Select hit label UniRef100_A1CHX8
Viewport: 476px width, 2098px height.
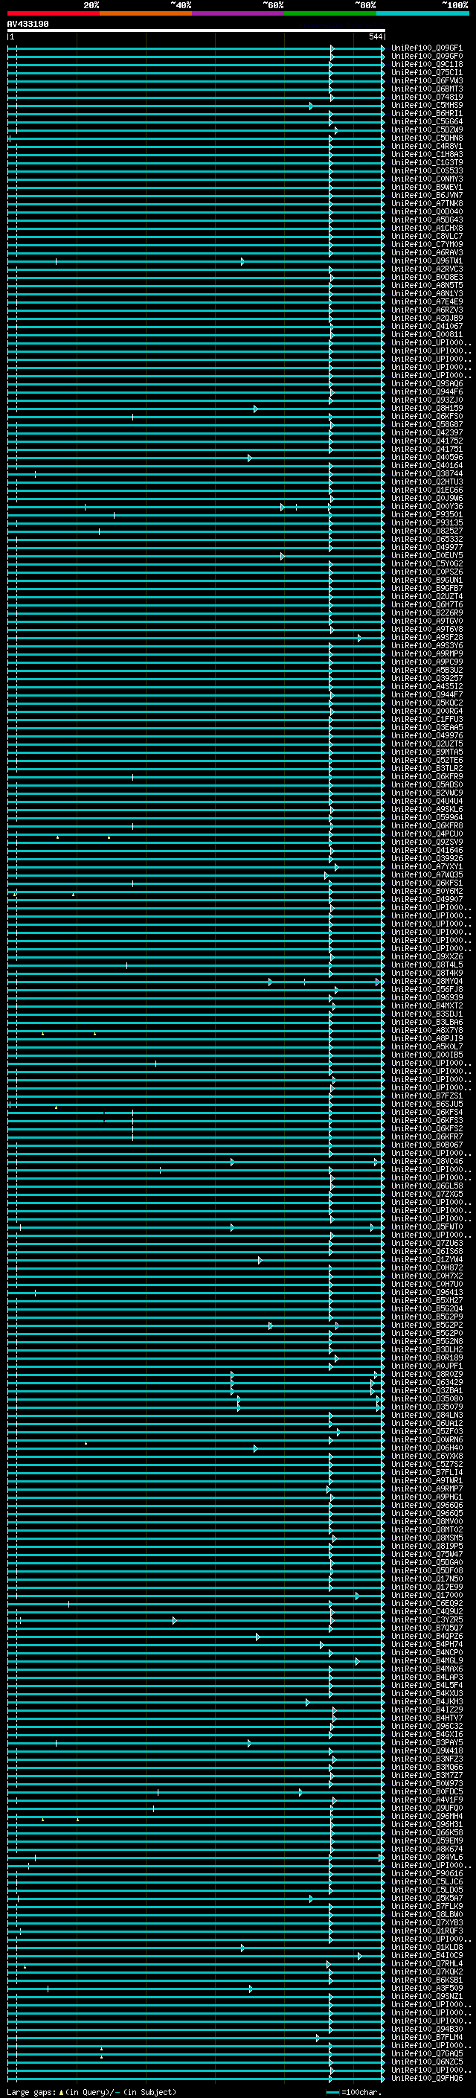(x=426, y=228)
